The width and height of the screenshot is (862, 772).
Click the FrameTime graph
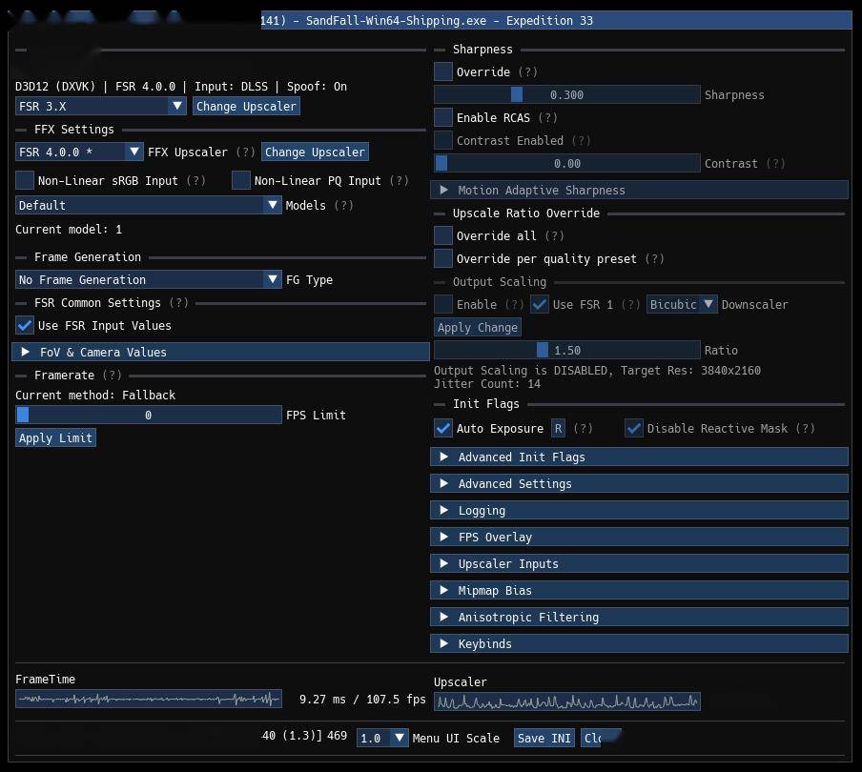click(x=149, y=699)
